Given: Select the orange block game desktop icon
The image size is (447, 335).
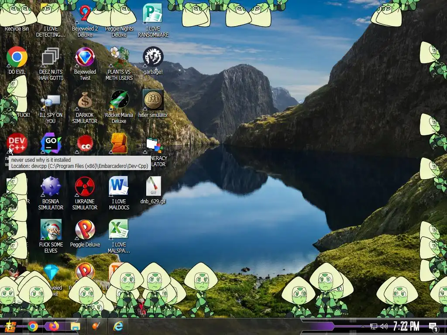Looking at the screenshot, I should 119,143.
